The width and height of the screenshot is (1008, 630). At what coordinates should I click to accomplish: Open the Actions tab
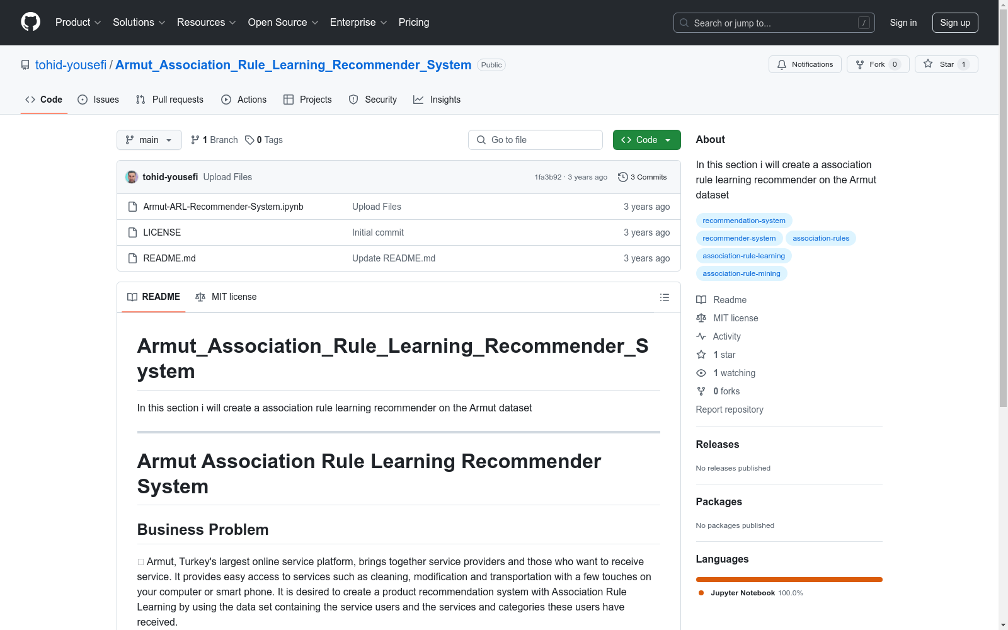coord(244,100)
